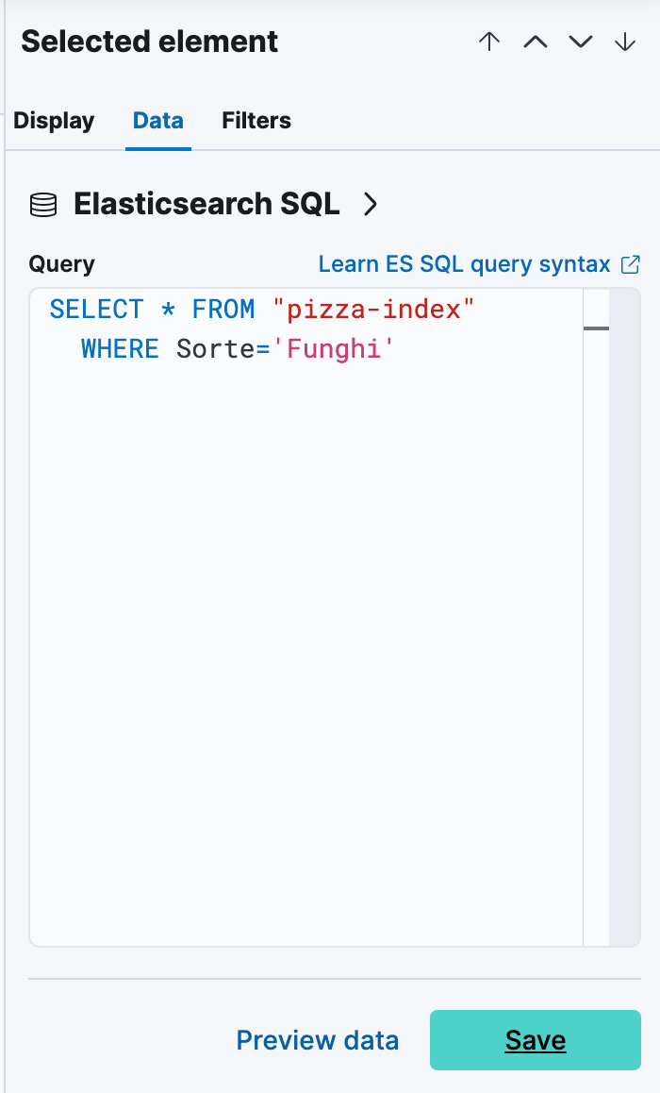Click the bring to front arrow icon
This screenshot has height=1093, width=660.
pyautogui.click(x=488, y=42)
